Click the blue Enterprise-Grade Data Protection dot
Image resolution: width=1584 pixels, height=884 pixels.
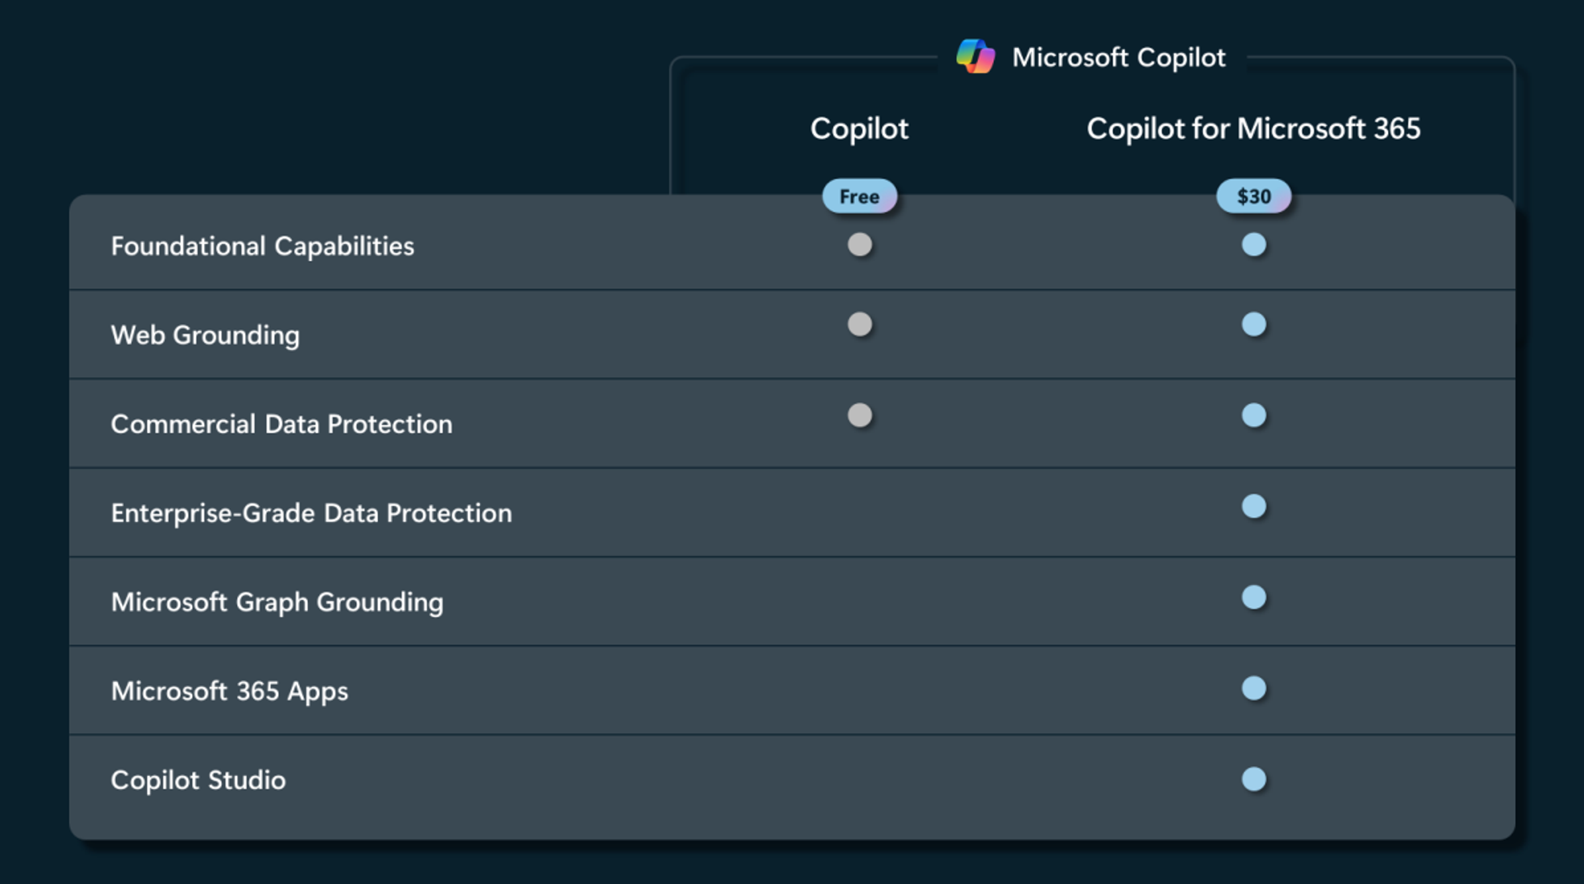[x=1254, y=507]
